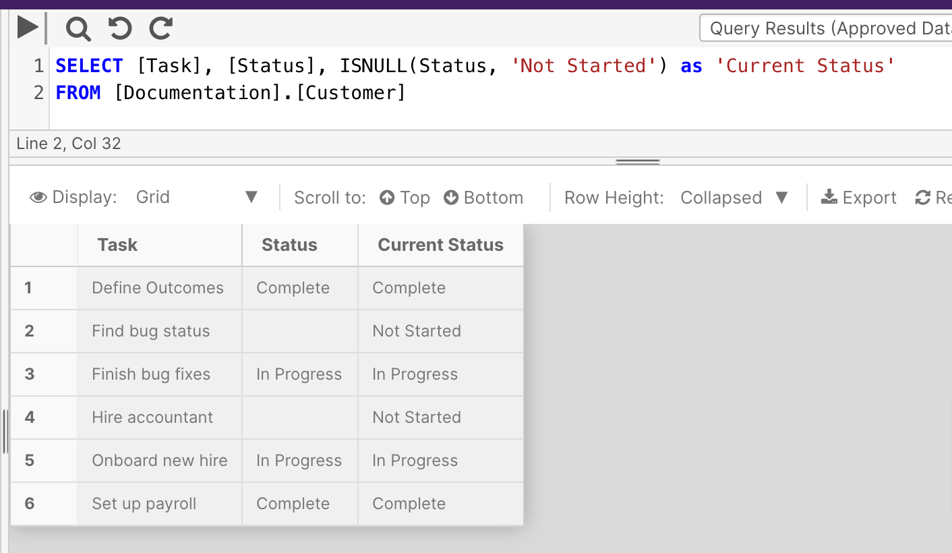The image size is (952, 553).
Task: Select Current Status 'Not Started' for Find bug status
Action: pos(441,331)
